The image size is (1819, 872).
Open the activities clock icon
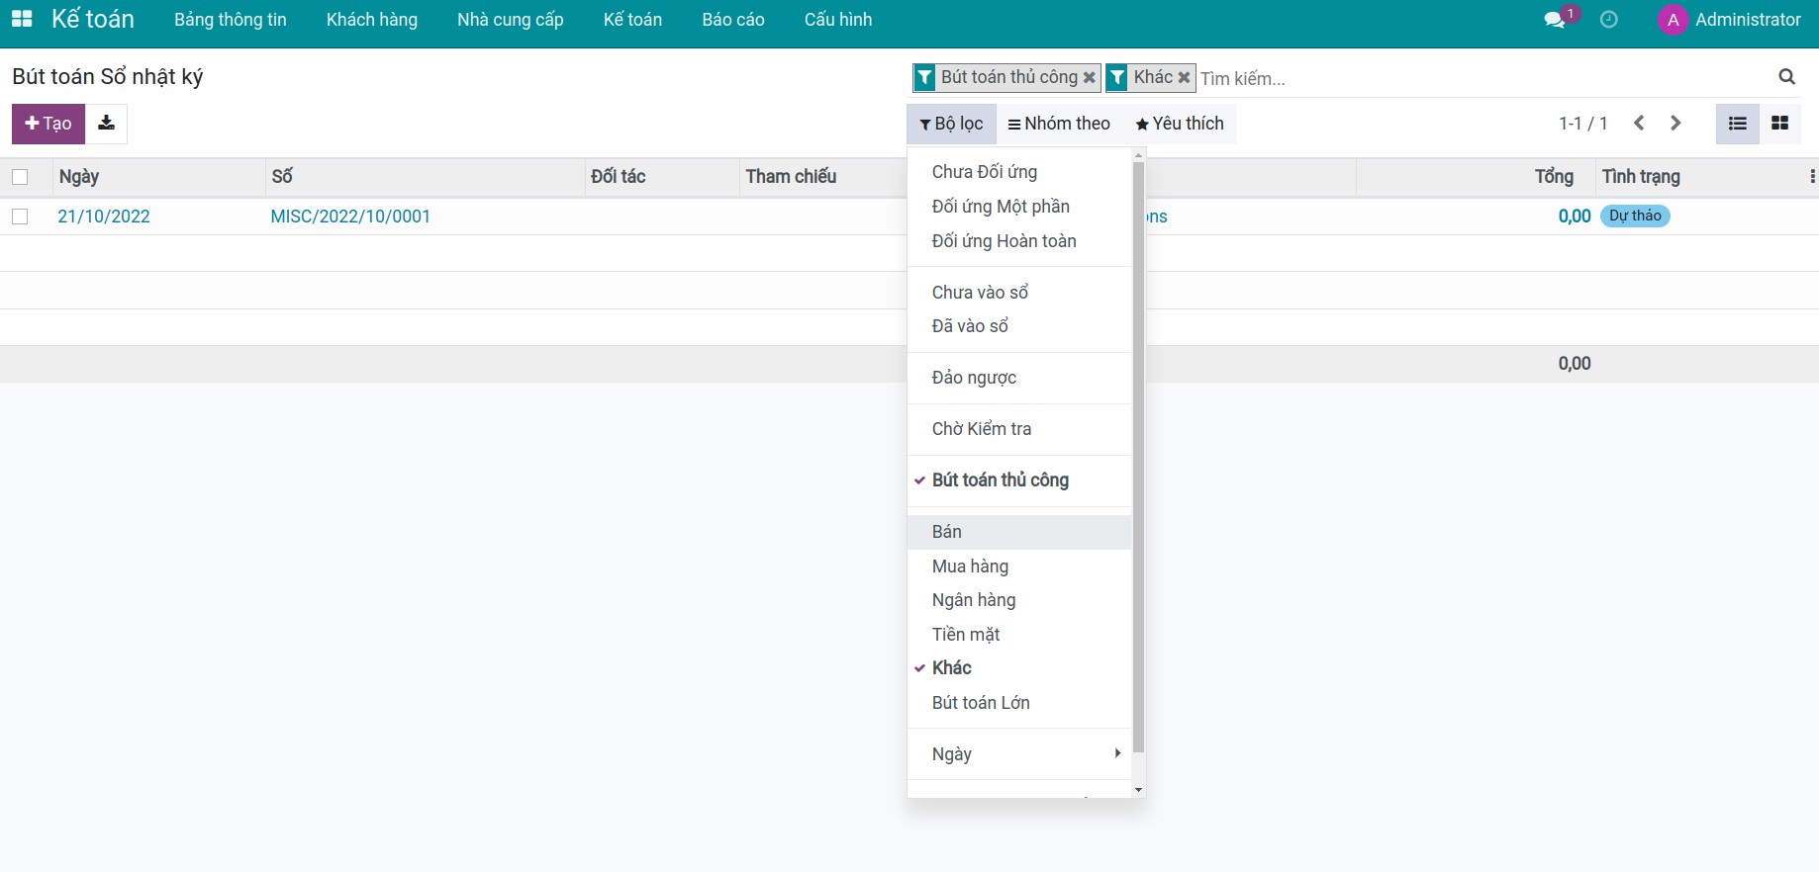[1609, 20]
